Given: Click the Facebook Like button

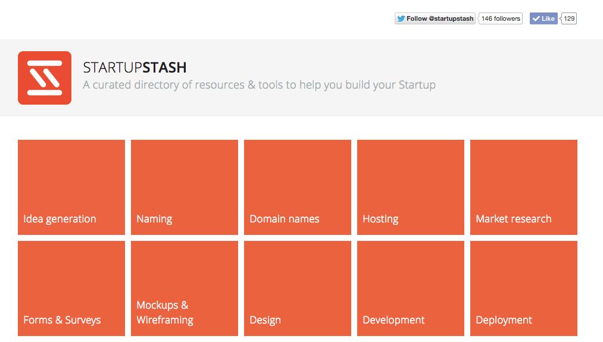Looking at the screenshot, I should click(x=543, y=18).
